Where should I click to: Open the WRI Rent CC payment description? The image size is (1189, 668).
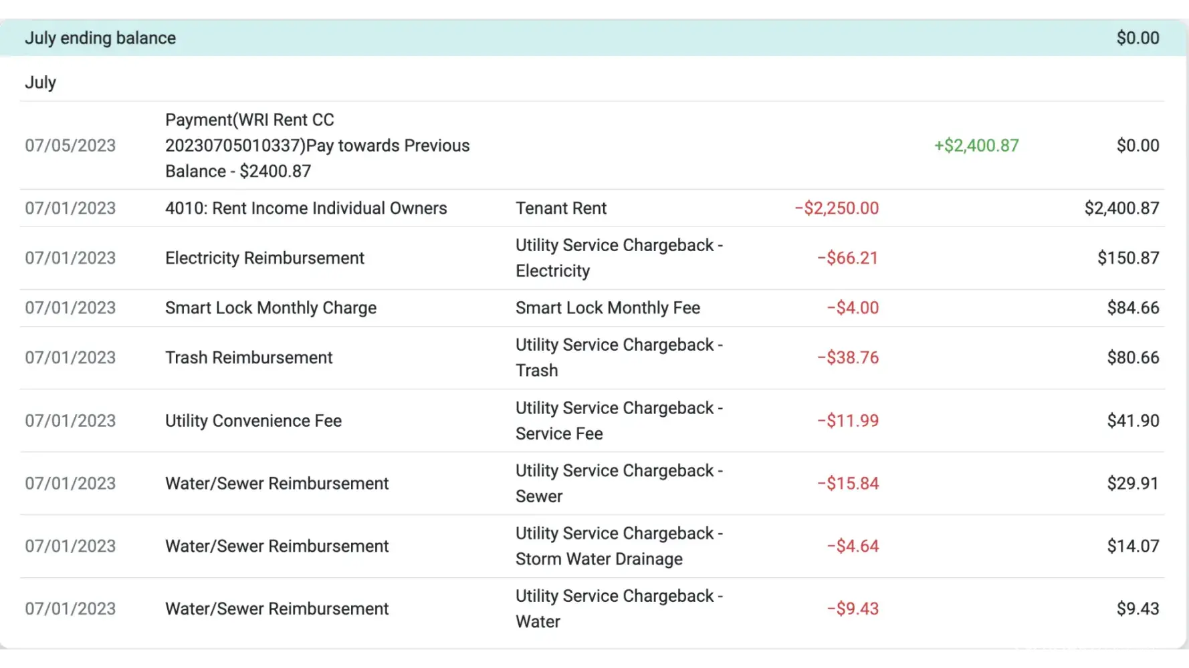[318, 146]
